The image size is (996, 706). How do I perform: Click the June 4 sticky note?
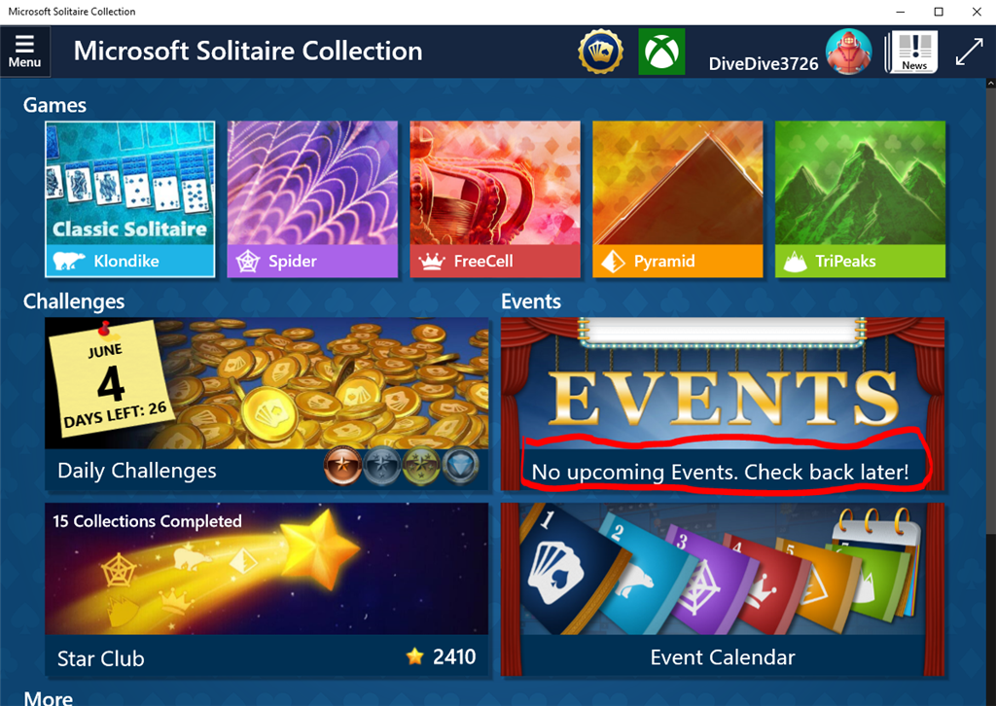[109, 379]
